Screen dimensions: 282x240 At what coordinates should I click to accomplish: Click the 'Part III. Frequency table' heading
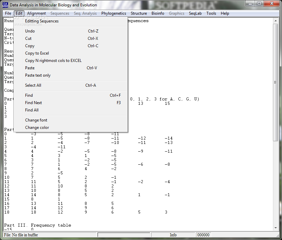point(37,225)
